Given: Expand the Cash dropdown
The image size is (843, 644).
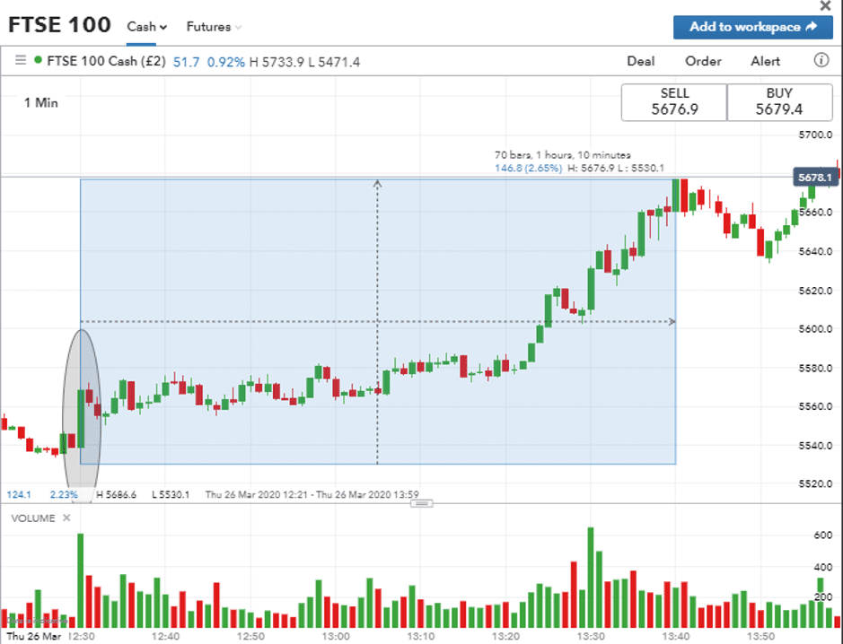Looking at the screenshot, I should 147,27.
